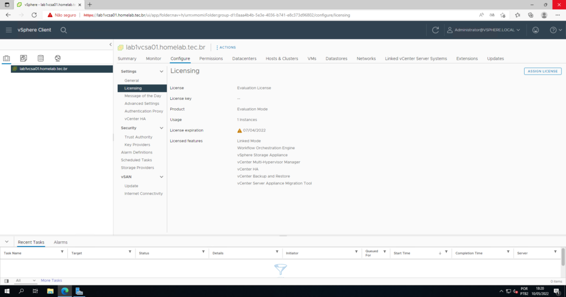The width and height of the screenshot is (566, 297).
Task: Switch to Networking inventory icon
Action: [x=57, y=58]
